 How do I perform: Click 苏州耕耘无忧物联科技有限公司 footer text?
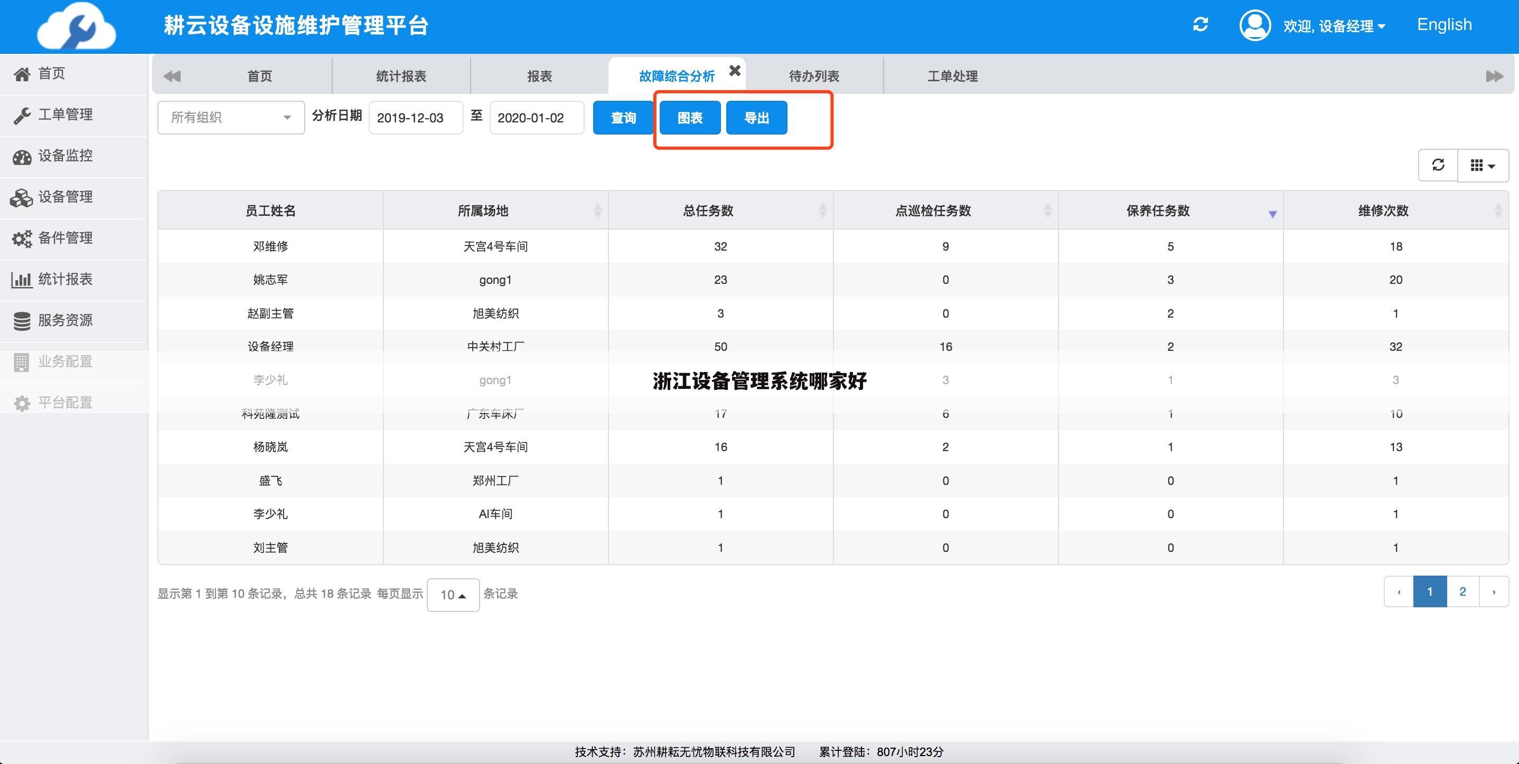tap(714, 752)
